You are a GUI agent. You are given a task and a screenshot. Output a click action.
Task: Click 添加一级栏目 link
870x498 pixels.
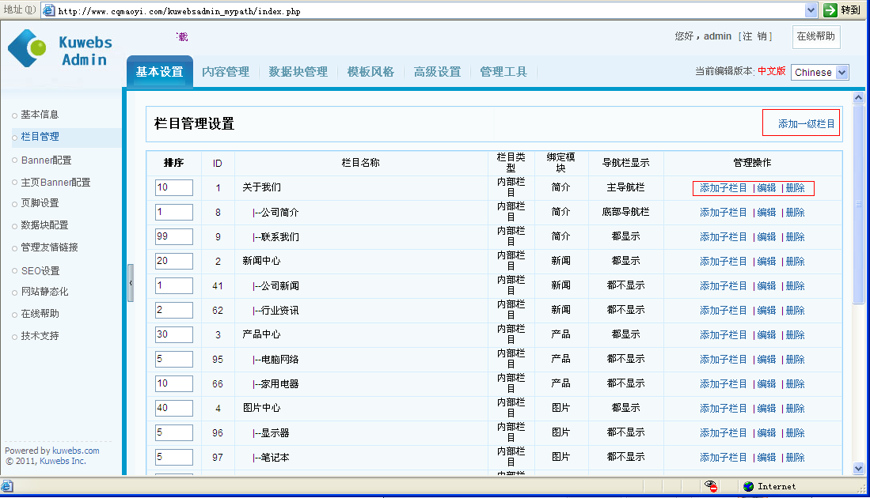pyautogui.click(x=806, y=123)
